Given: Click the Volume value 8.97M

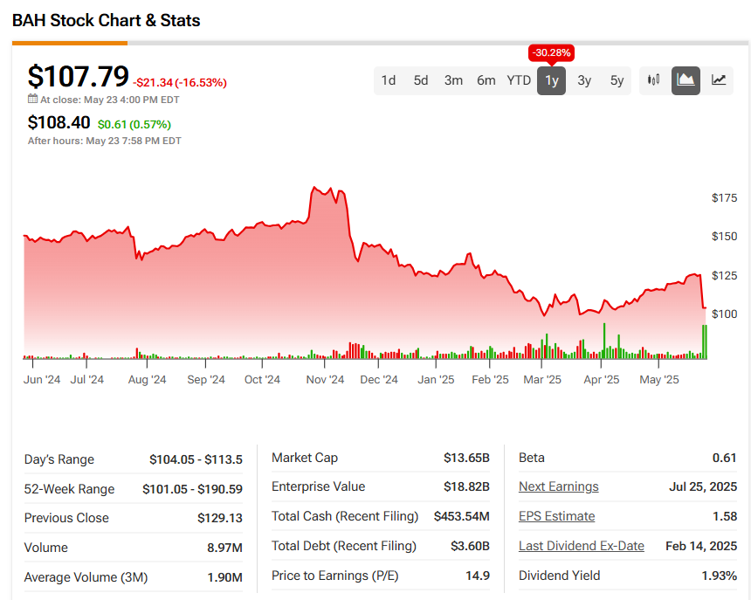Looking at the screenshot, I should tap(224, 548).
